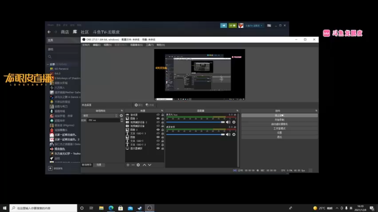The height and width of the screenshot is (212, 378).
Task: Open 桌面音频 audio settings gear
Action: (x=234, y=134)
